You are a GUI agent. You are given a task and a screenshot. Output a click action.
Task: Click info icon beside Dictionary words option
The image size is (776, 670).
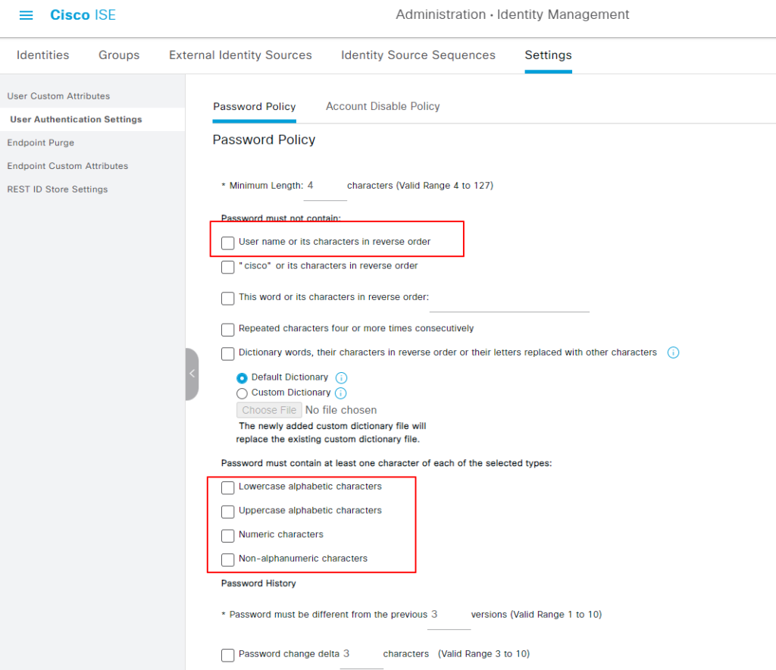pyautogui.click(x=673, y=352)
